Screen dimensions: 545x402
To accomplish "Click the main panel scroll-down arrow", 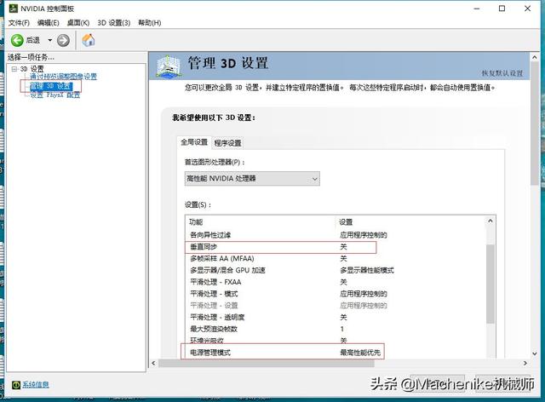I will pos(535,353).
